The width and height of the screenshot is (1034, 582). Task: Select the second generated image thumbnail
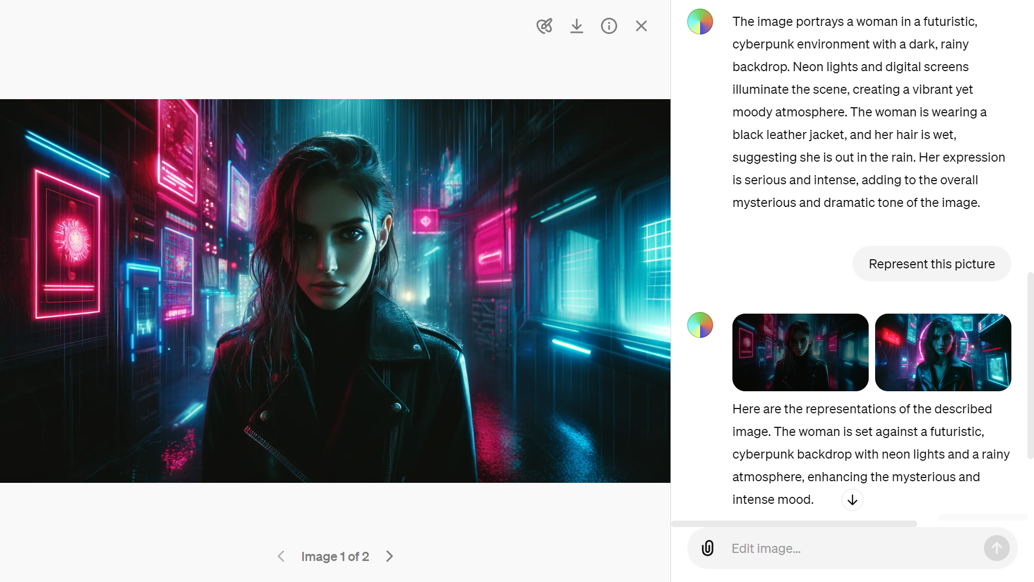tap(943, 352)
